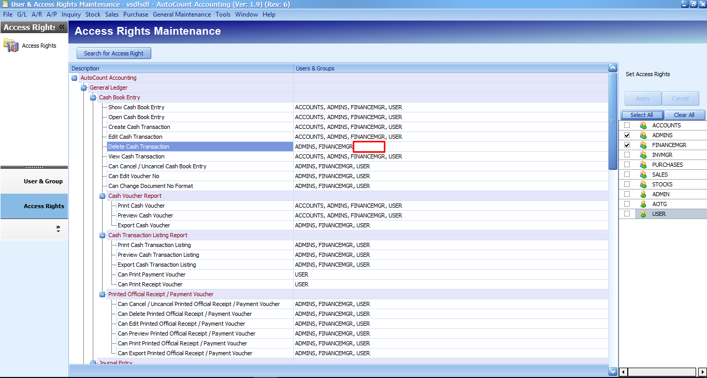Uncheck the ADMINS checkbox
Screen dimensions: 707x378
[627, 135]
